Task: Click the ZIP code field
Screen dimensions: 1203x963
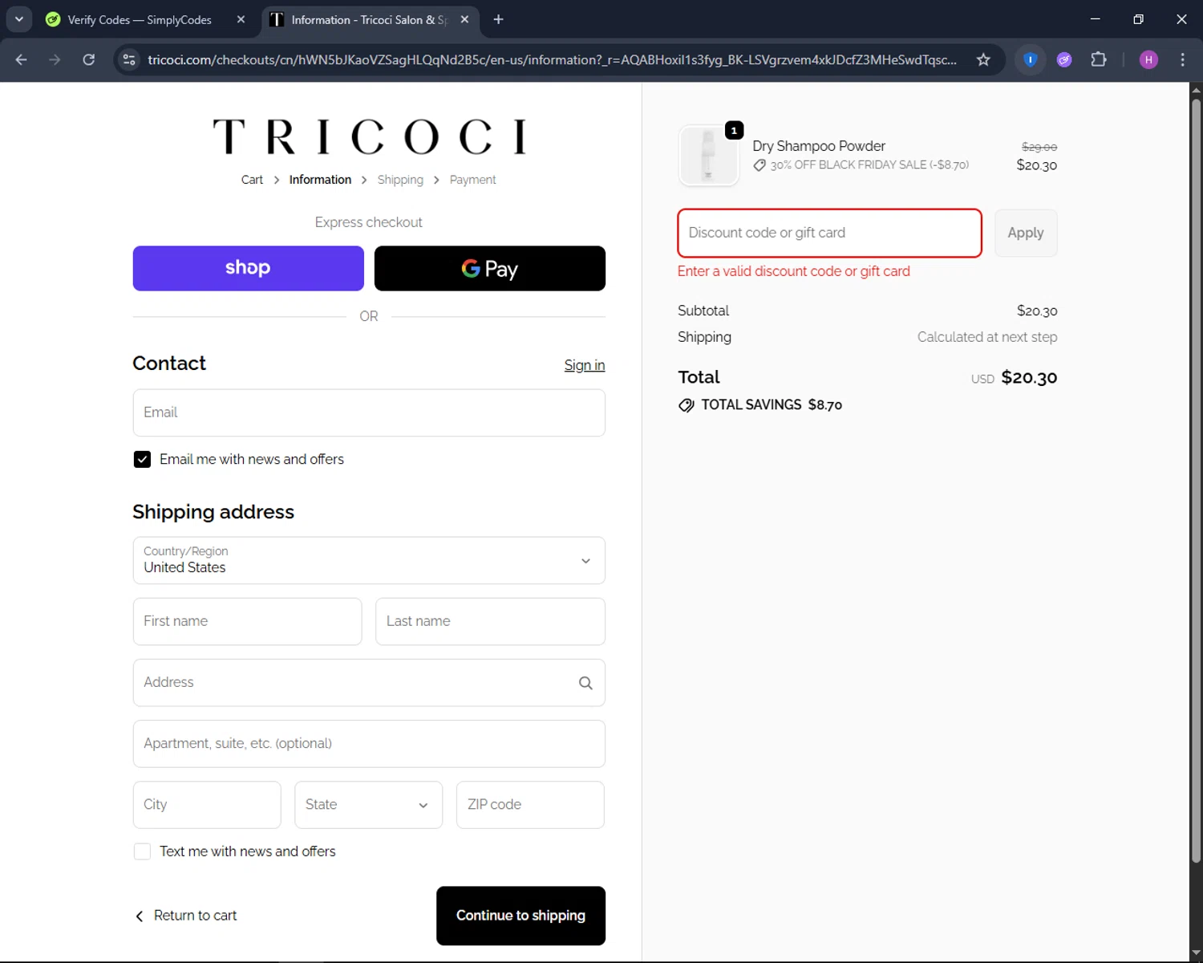Action: coord(530,805)
